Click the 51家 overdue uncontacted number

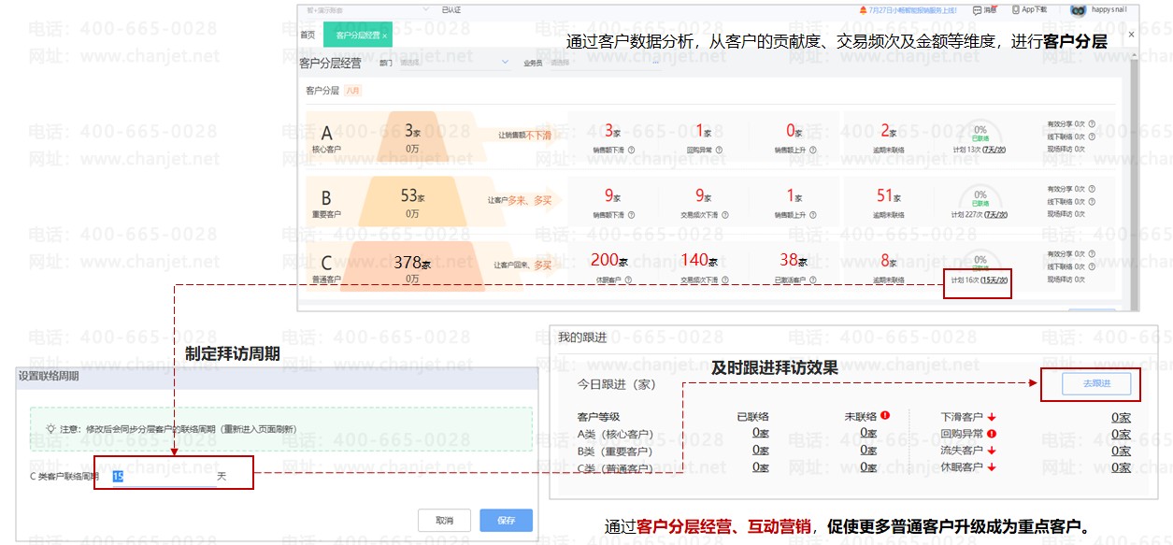coord(889,195)
